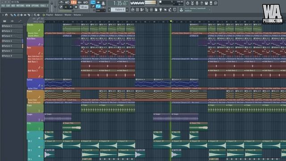The width and height of the screenshot is (286, 161).
Task: Open the hint panel dropdown arrow
Action: [210, 10]
